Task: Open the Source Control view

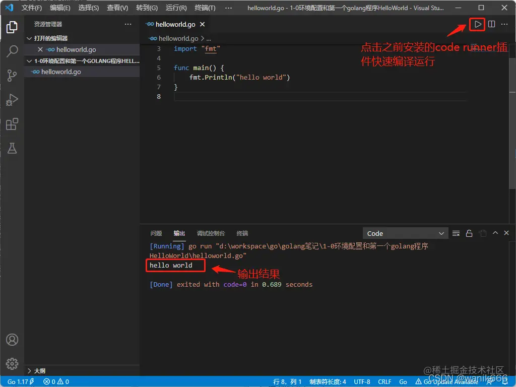Action: click(x=12, y=76)
